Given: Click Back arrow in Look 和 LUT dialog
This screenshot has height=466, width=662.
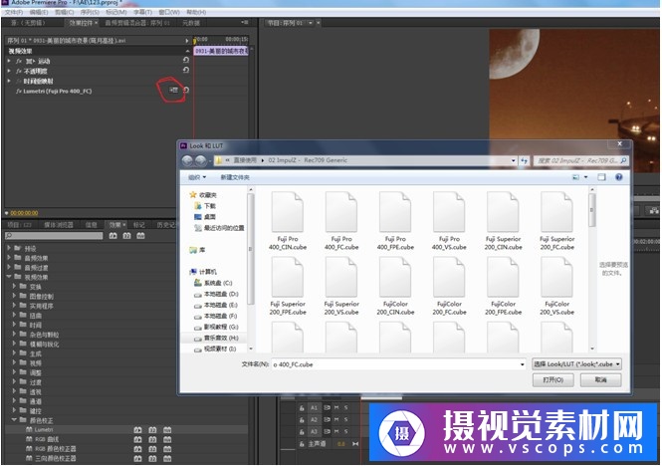Looking at the screenshot, I should pos(187,160).
